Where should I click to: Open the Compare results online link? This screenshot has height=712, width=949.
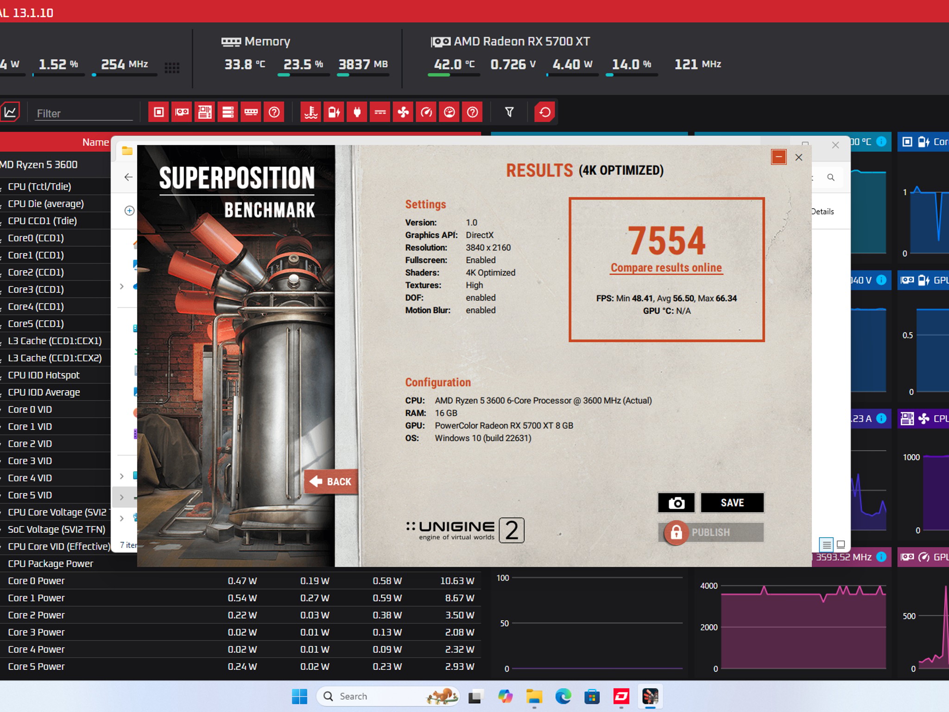666,267
